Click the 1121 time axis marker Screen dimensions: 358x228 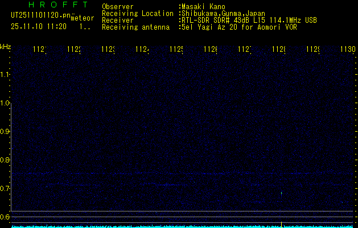click(40, 49)
